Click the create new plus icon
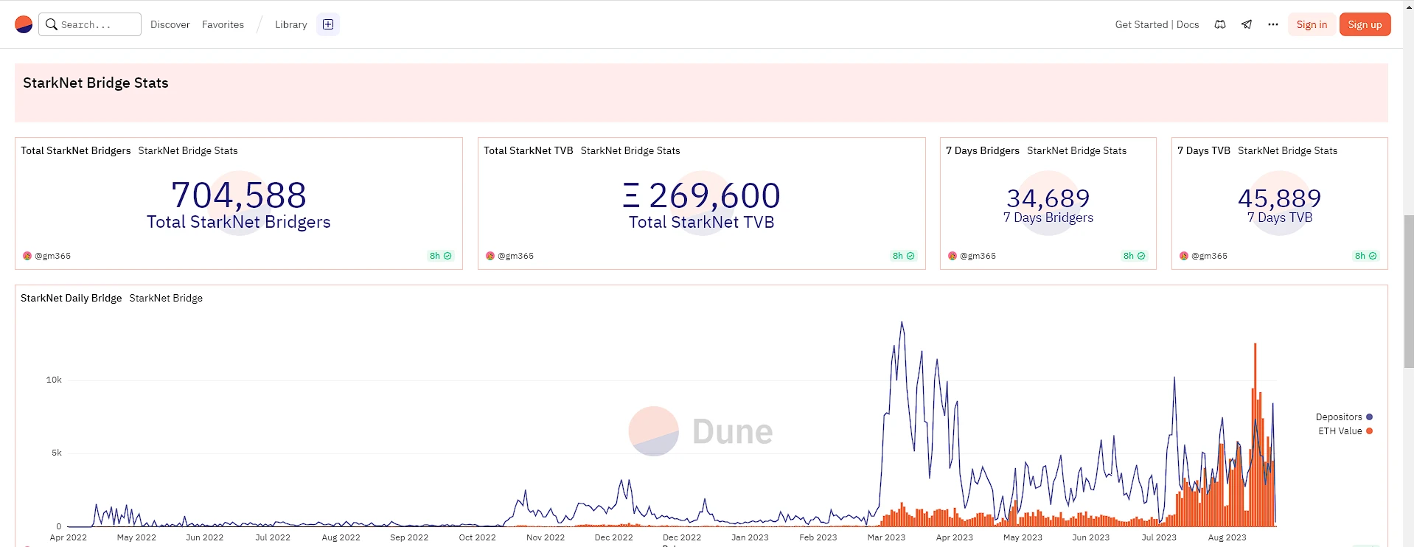The image size is (1414, 547). [328, 24]
